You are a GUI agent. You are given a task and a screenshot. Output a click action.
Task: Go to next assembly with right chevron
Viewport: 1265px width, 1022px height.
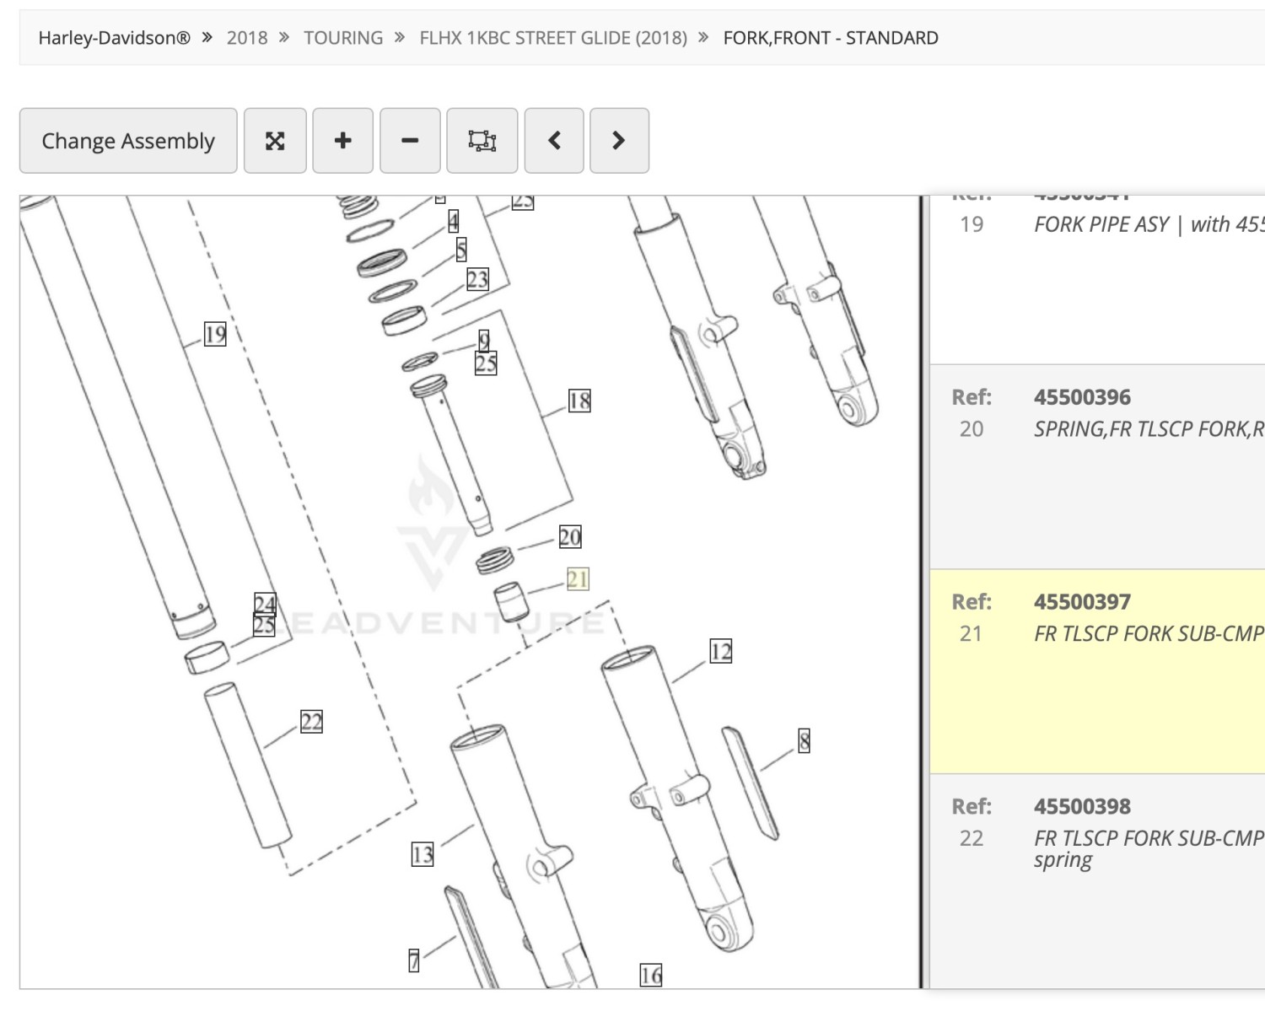coord(619,141)
